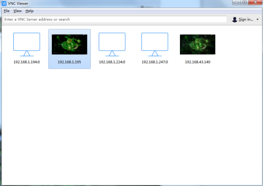Select the 192.168.1.224:0 monitor icon
Viewport: 263px width, 186px height.
click(112, 45)
